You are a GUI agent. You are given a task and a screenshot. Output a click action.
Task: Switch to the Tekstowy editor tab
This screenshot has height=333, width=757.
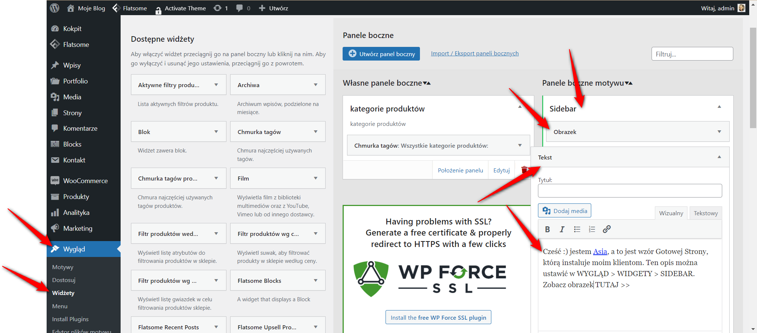705,213
